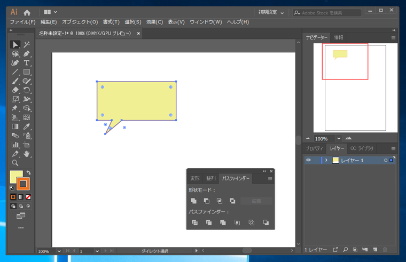Click the Trim pathfinder icon
The image size is (406, 262).
coord(209,223)
